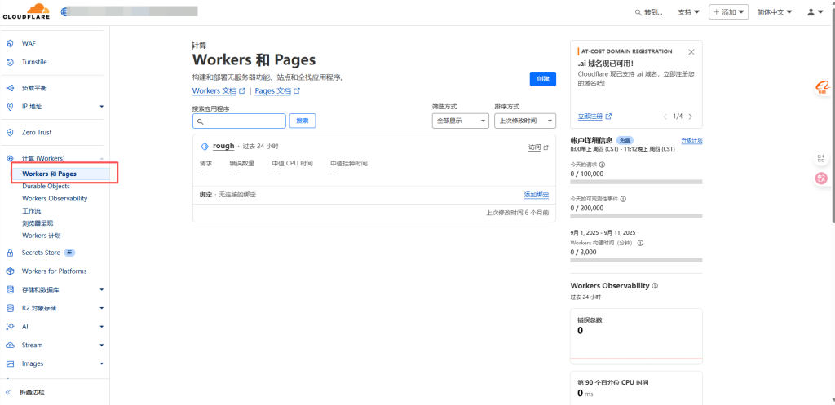This screenshot has width=835, height=405.
Task: Click the info icon beside Workers 构建时间
Action: click(x=641, y=243)
